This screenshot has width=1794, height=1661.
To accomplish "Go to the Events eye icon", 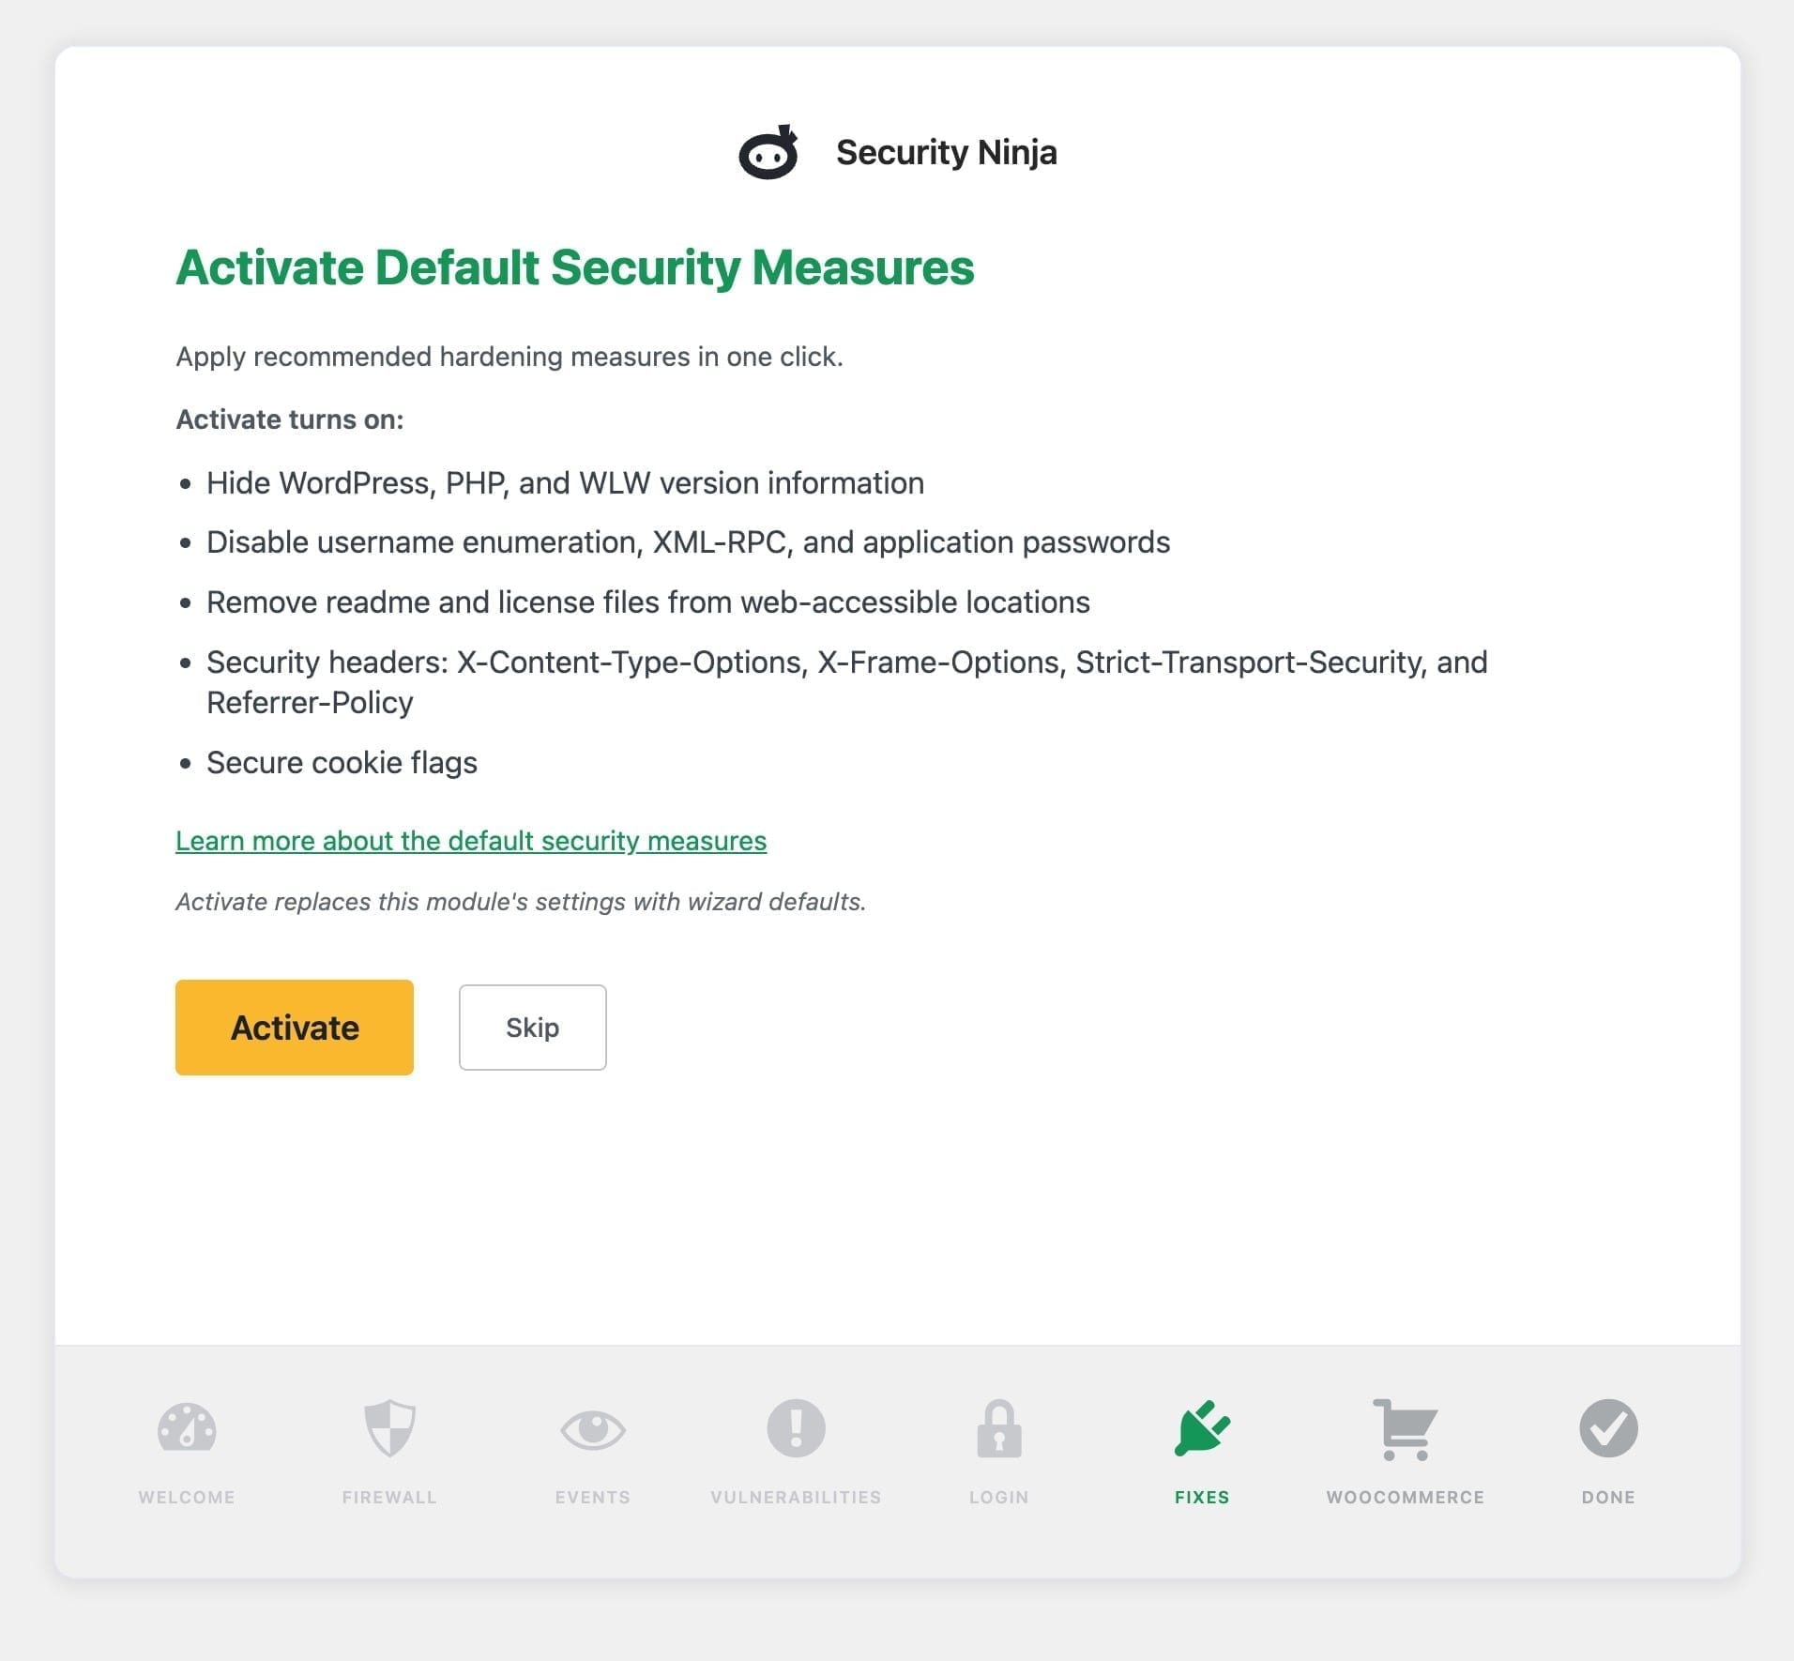I will (593, 1429).
